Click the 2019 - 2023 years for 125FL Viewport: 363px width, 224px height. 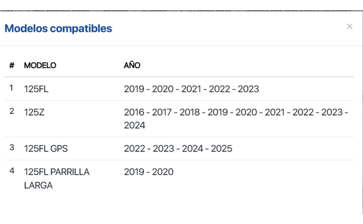[x=191, y=89]
